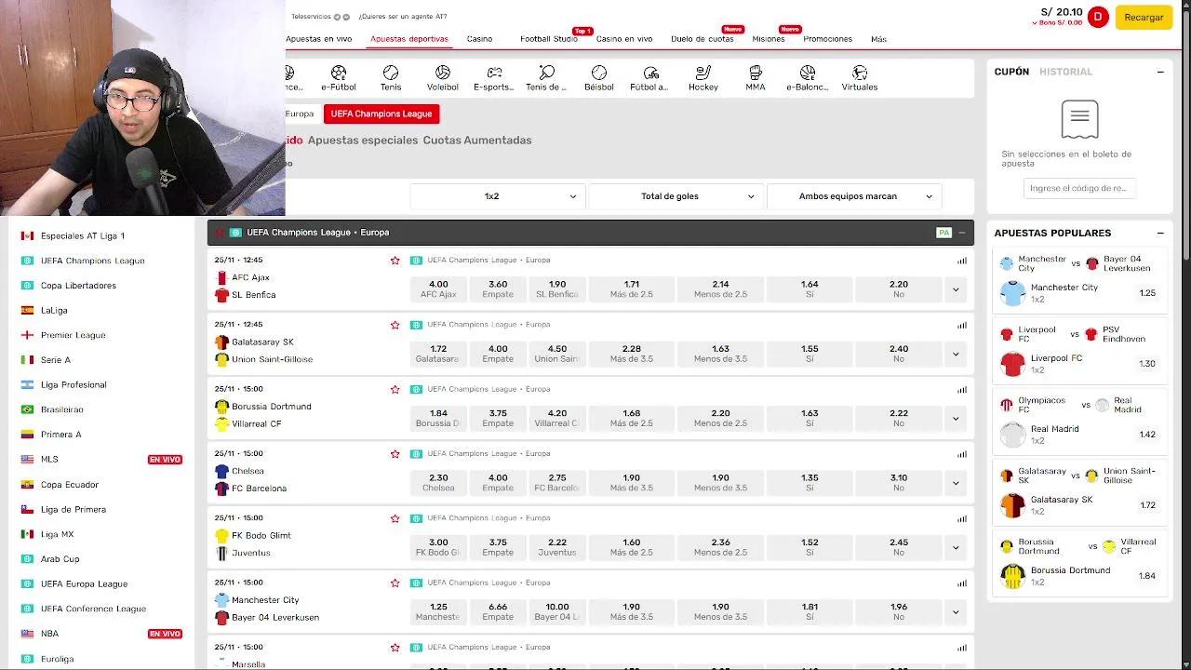
Task: Collapse the Cupón panel
Action: point(1160,72)
